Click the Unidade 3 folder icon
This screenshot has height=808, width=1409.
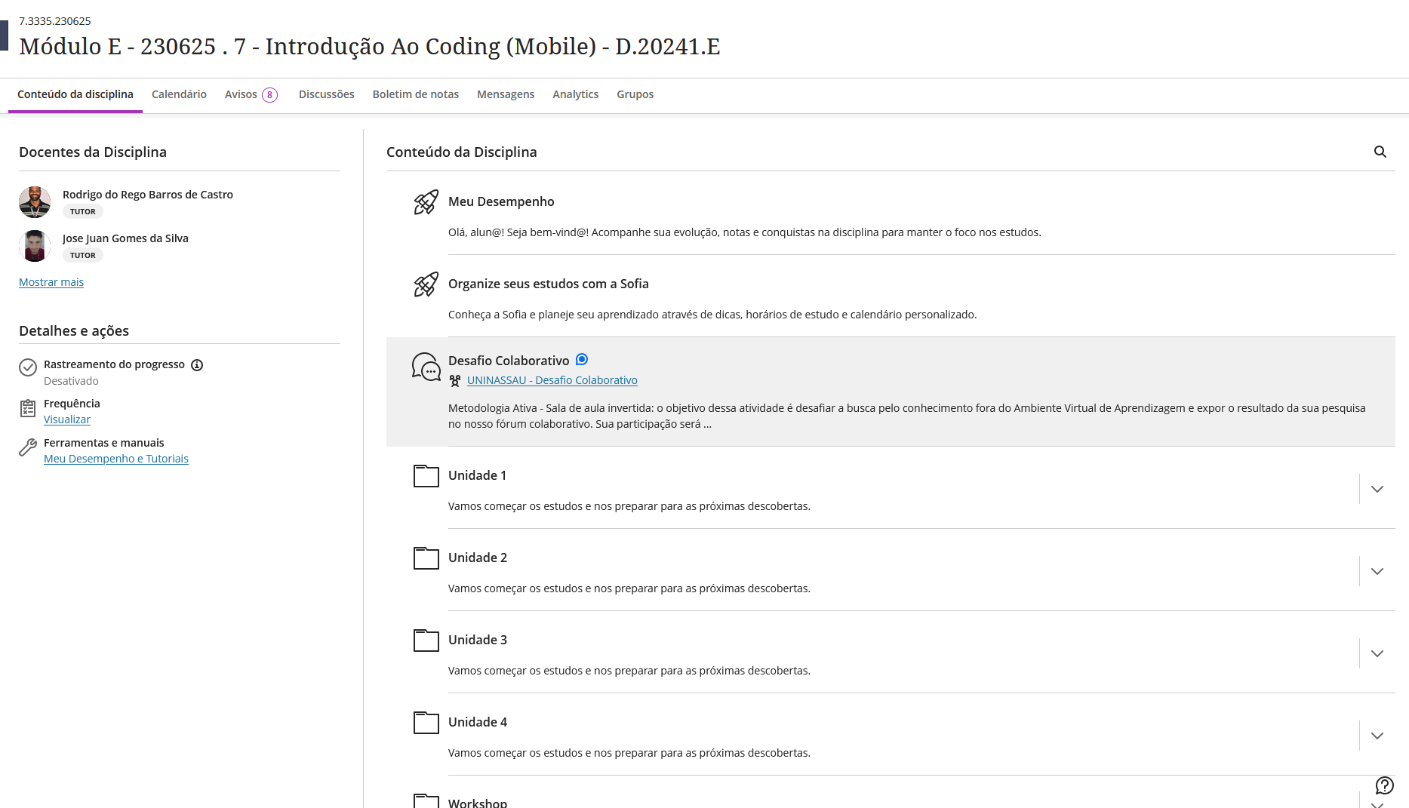click(x=426, y=641)
